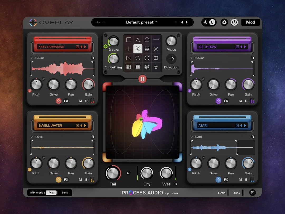This screenshot has width=285, height=214.
Task: Pause the XY pad motion
Action: point(142,79)
